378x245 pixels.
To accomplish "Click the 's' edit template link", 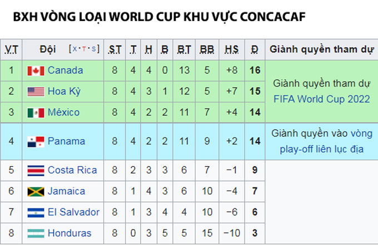I will click(x=94, y=49).
